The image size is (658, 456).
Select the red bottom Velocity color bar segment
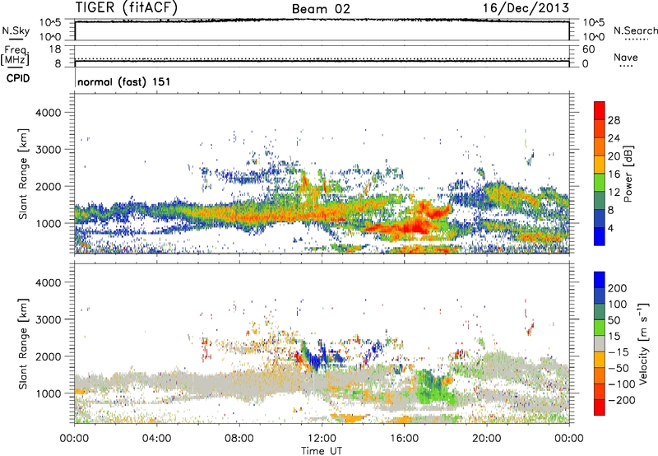[x=600, y=407]
